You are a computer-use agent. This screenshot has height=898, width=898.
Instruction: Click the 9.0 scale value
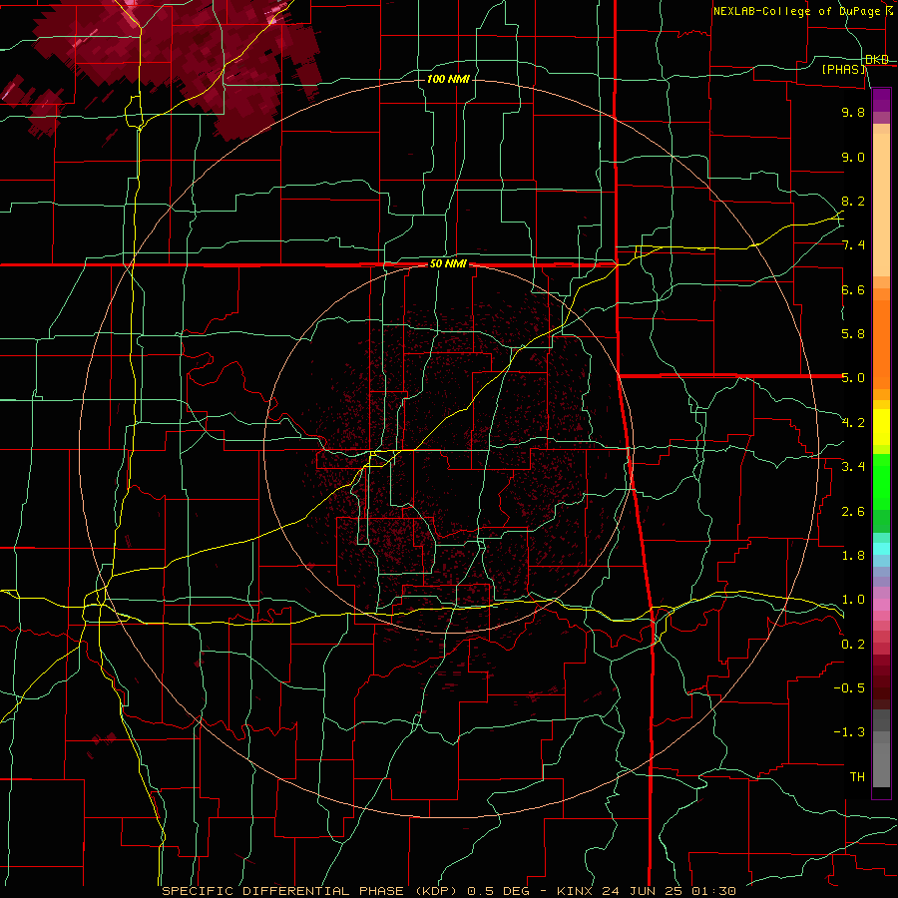coord(853,157)
